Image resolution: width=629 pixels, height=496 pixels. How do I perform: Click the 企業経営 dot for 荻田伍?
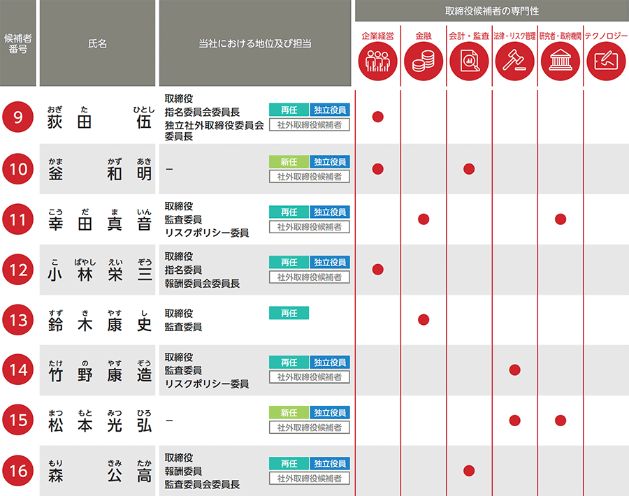378,117
